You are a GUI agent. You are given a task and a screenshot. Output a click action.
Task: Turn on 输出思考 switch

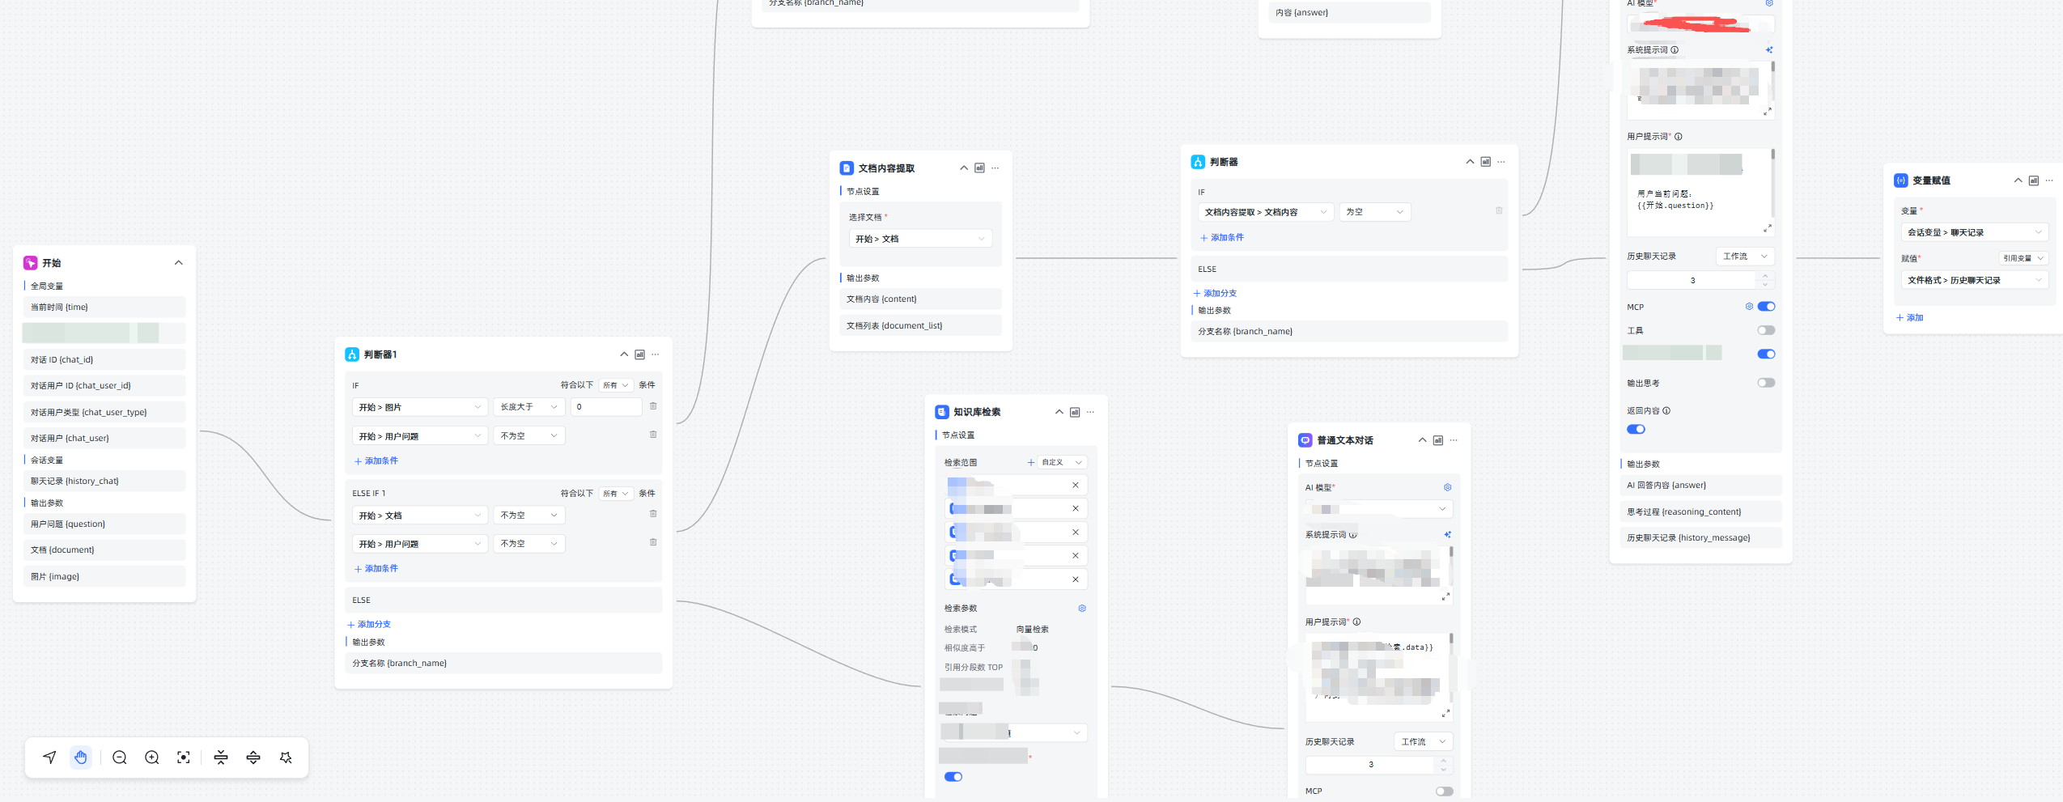pos(1766,383)
